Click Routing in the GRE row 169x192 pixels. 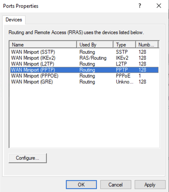tap(87, 82)
